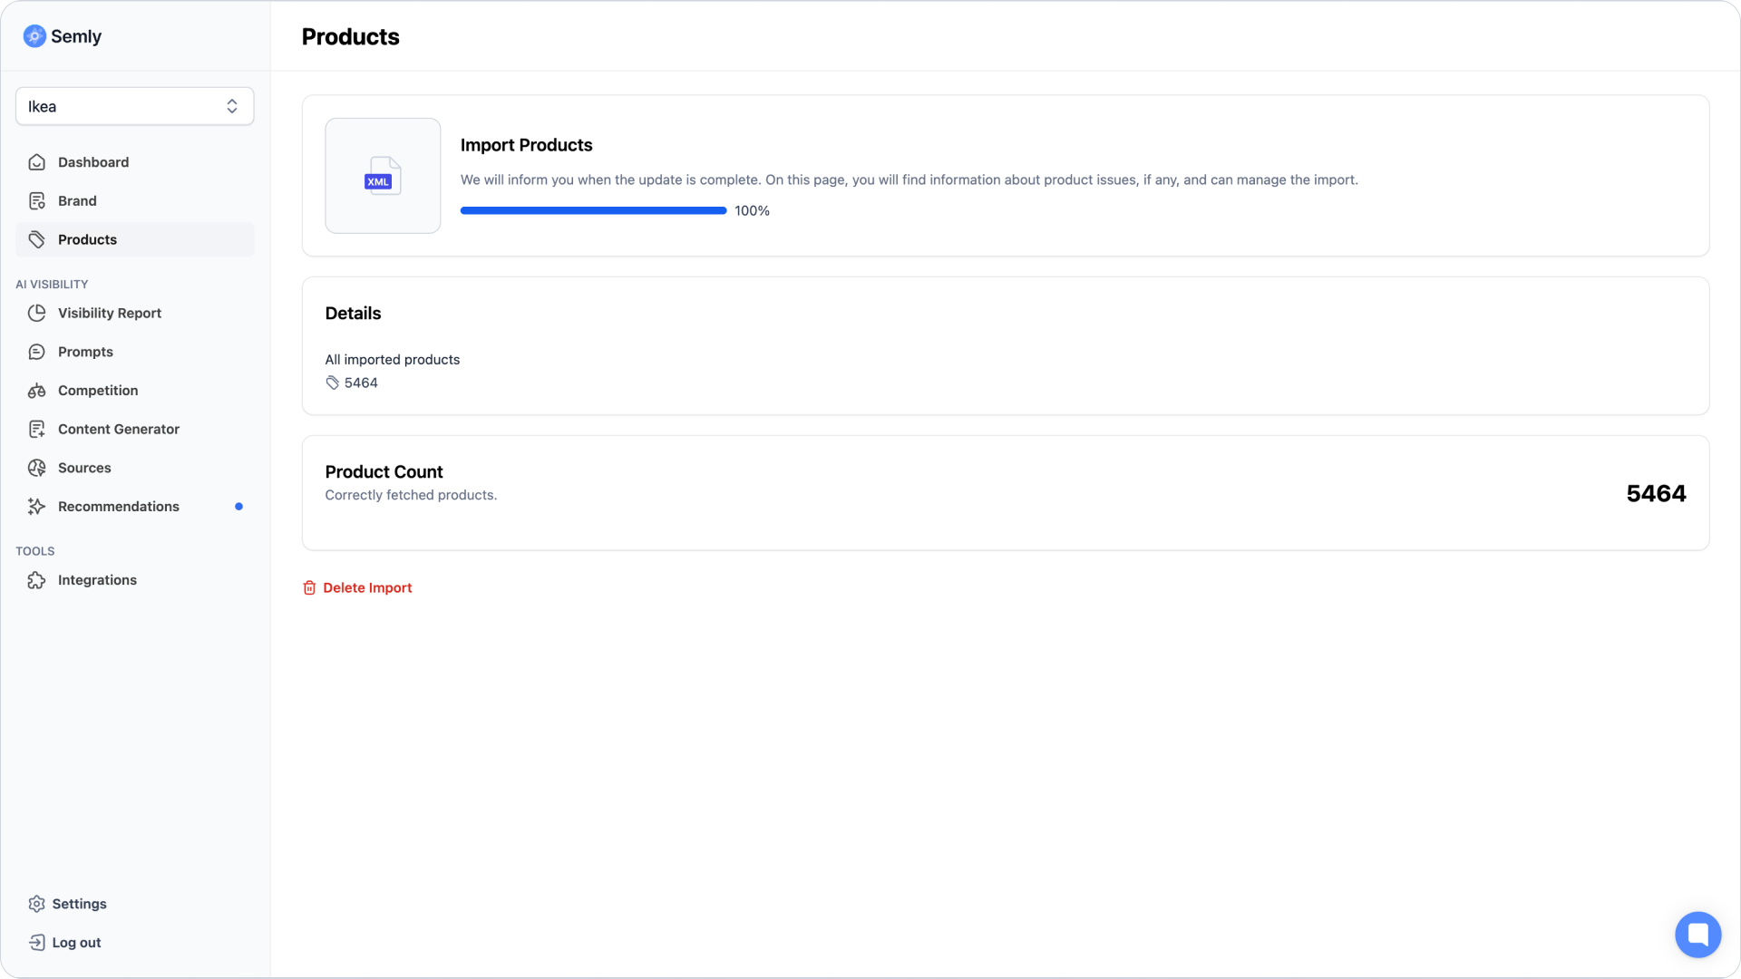Click the Delete Import button
Image resolution: width=1741 pixels, height=979 pixels.
(x=357, y=587)
